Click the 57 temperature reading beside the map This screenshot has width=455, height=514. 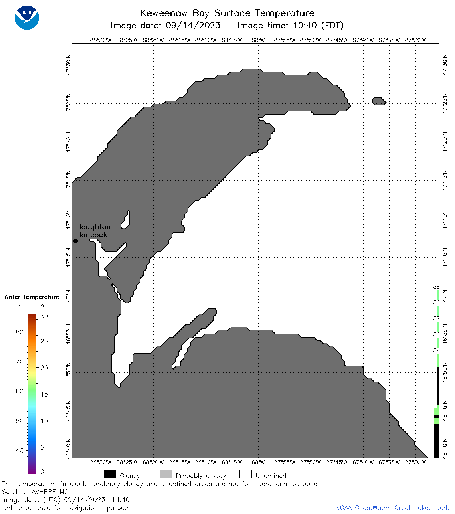(x=436, y=318)
